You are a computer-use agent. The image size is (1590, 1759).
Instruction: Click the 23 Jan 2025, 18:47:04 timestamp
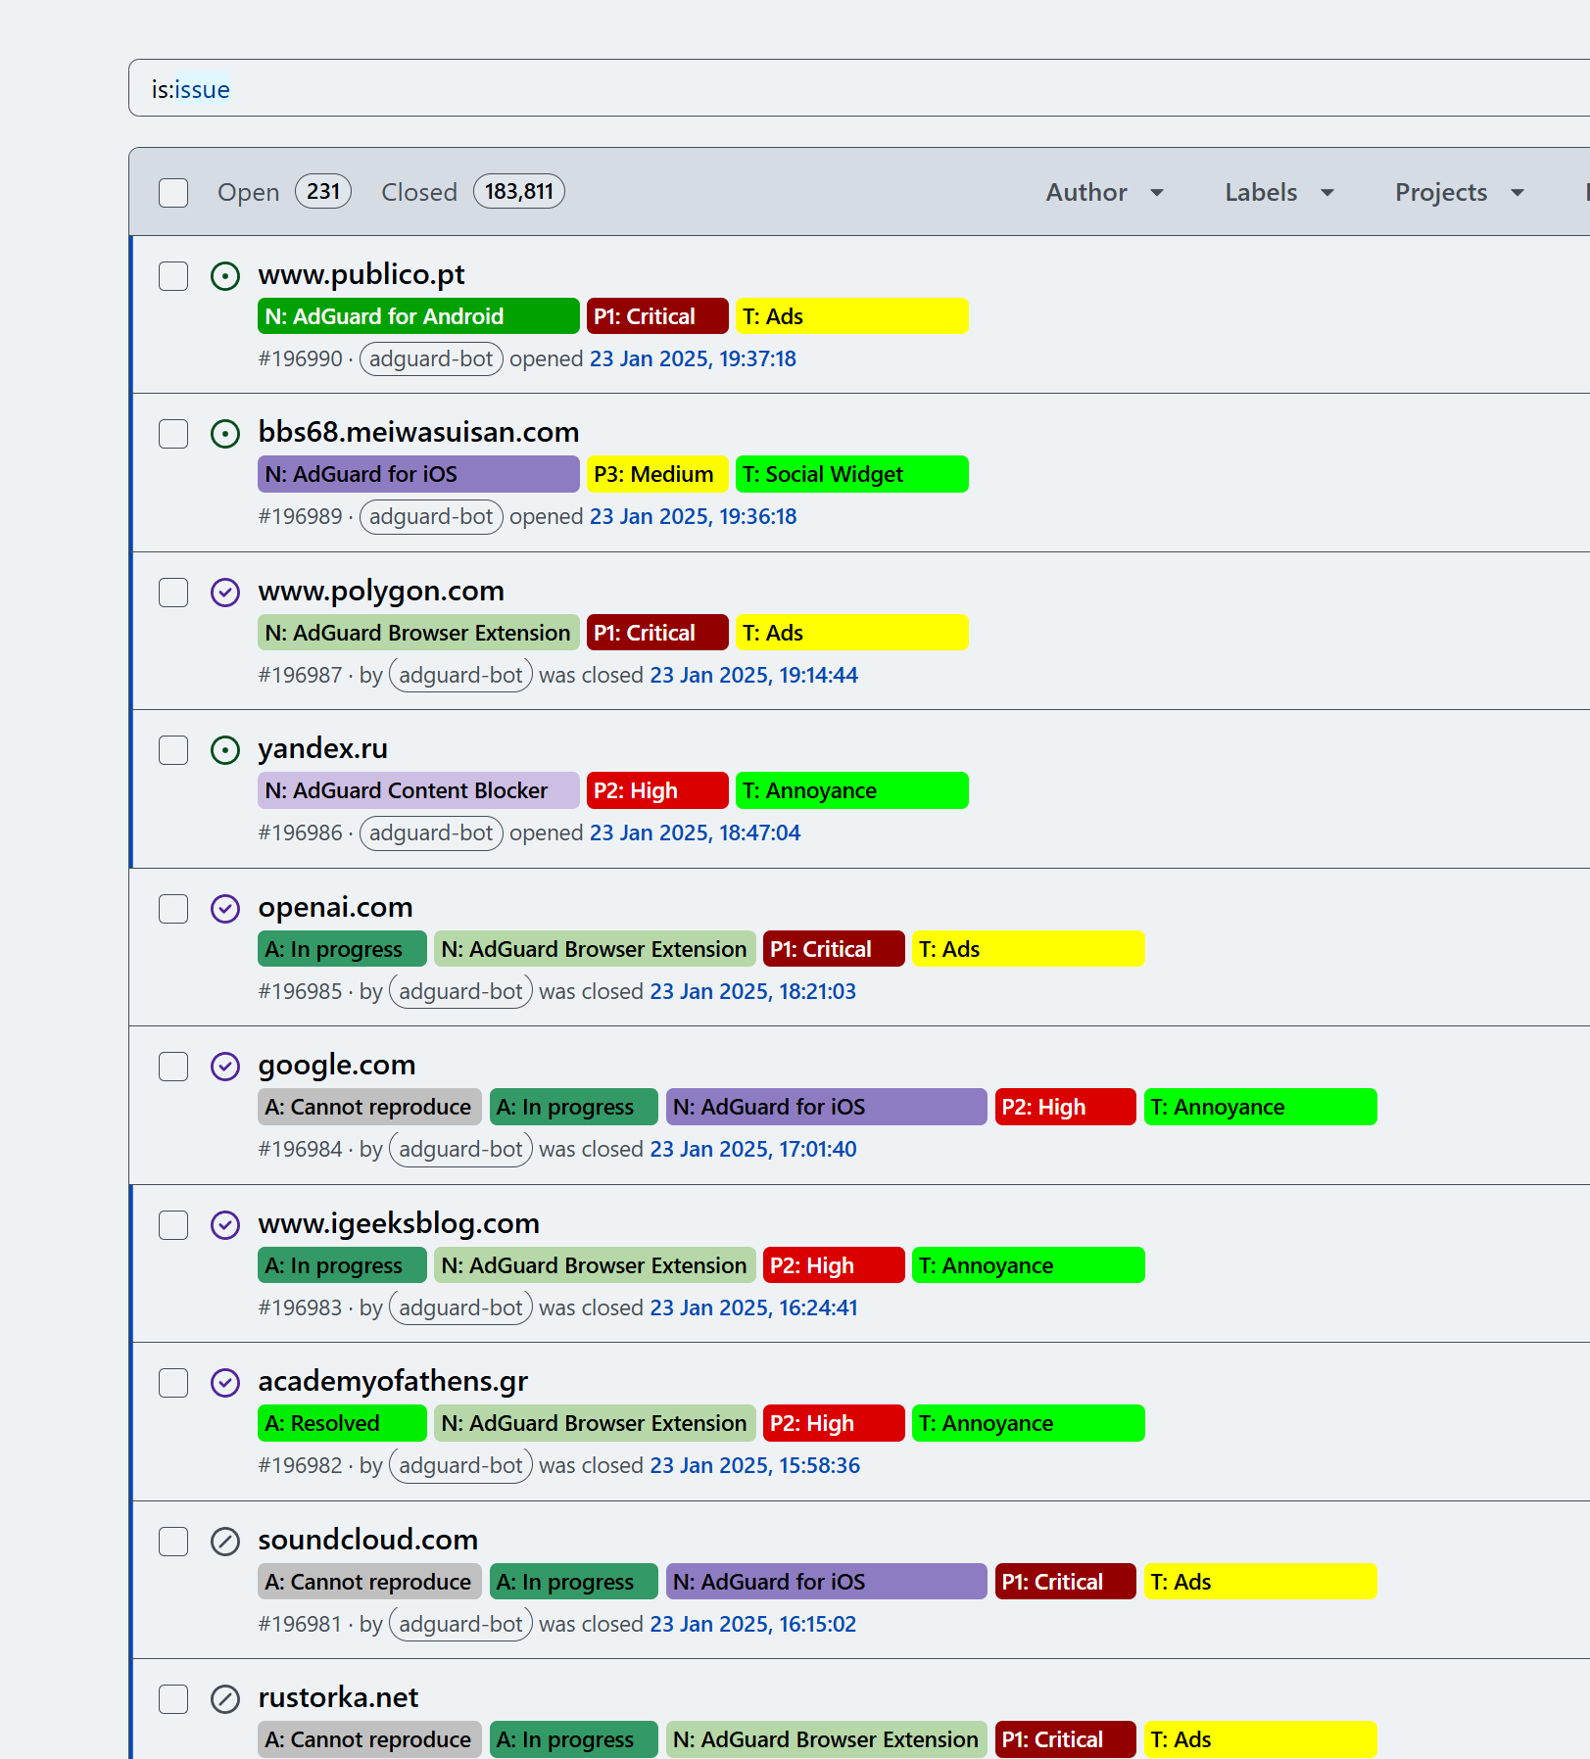point(695,832)
